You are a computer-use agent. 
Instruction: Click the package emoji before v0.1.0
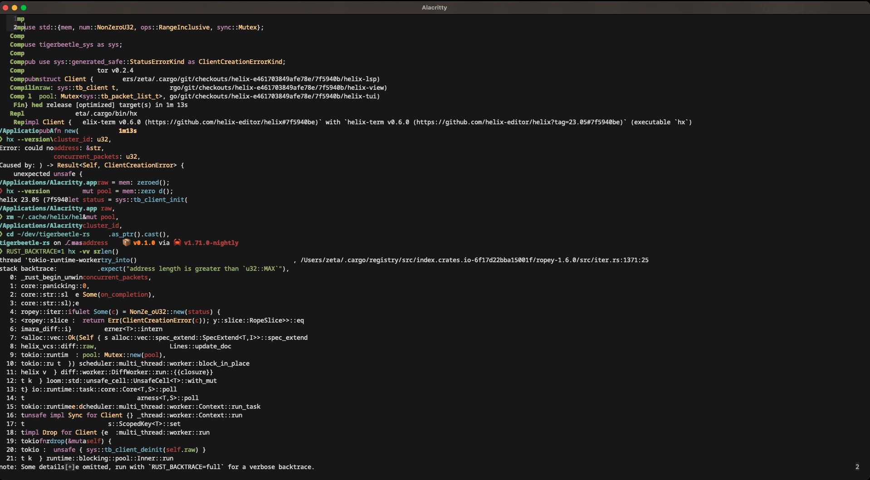126,243
